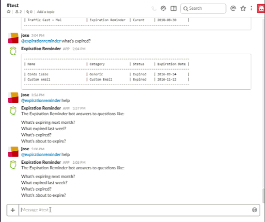Open attachment menu with plus button
Image resolution: width=265 pixels, height=222 pixels.
pos(13,210)
